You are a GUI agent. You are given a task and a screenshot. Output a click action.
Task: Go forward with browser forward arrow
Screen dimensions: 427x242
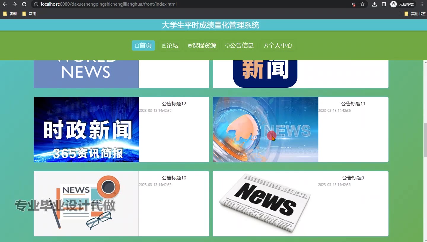click(x=15, y=4)
